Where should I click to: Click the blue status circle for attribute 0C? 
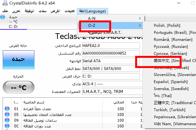point(7,126)
